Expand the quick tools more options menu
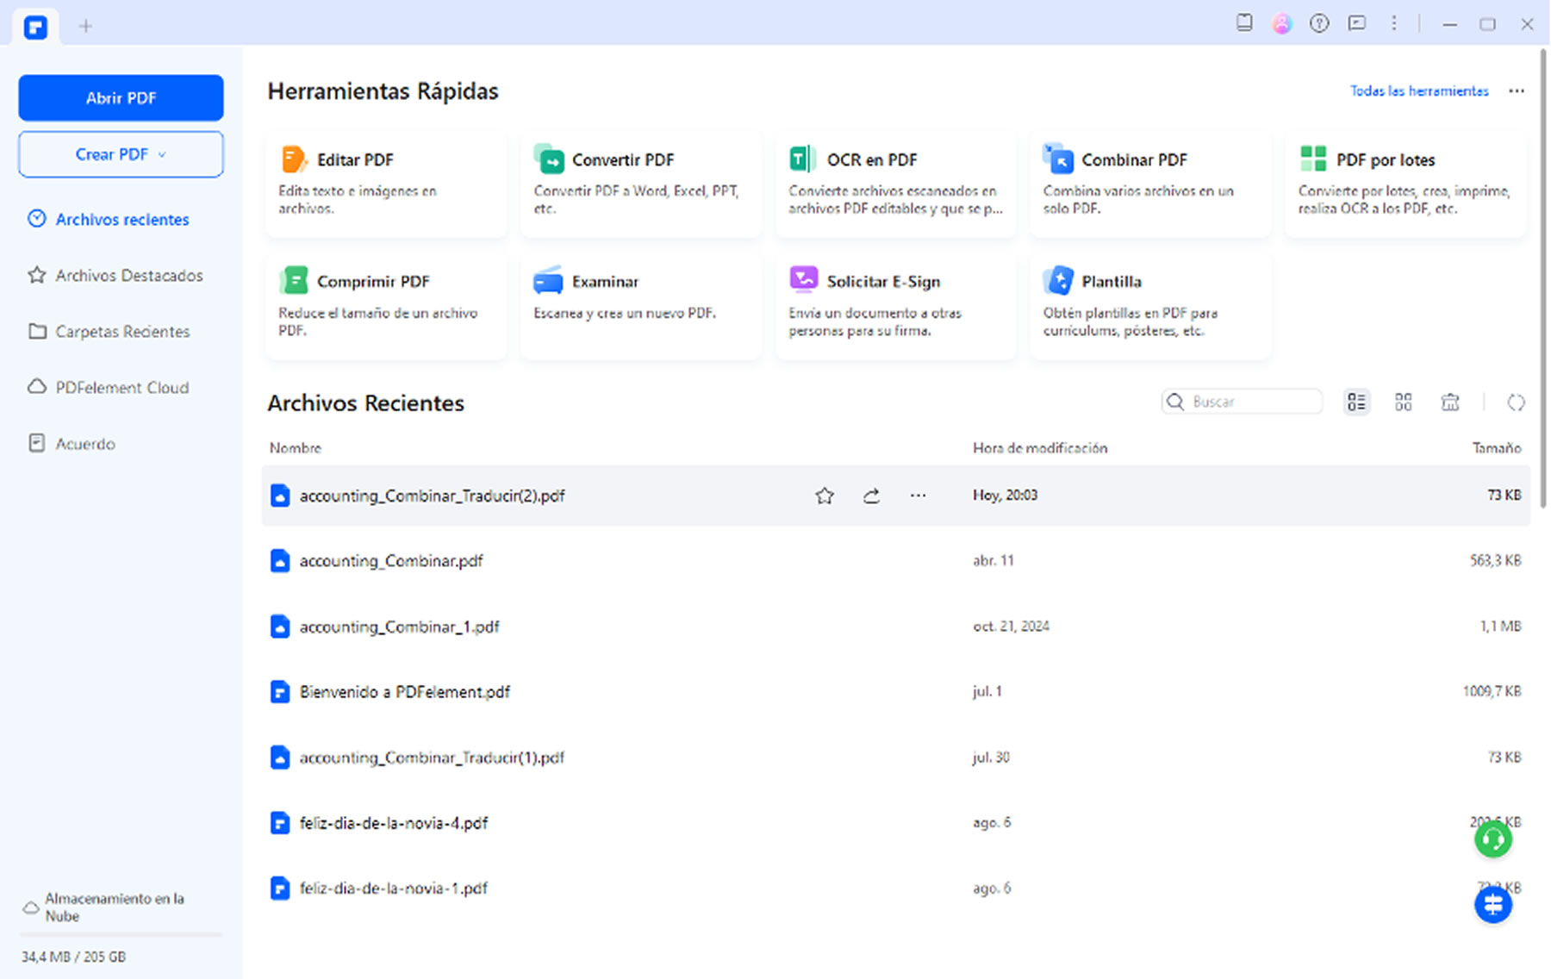The height and width of the screenshot is (979, 1551). tap(1517, 91)
